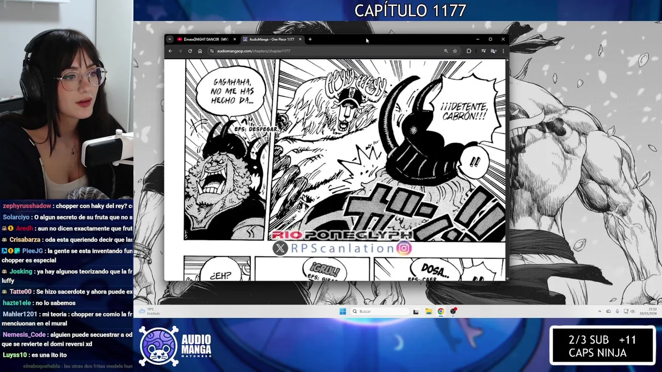Open a new browser tab
The image size is (662, 372).
310,39
